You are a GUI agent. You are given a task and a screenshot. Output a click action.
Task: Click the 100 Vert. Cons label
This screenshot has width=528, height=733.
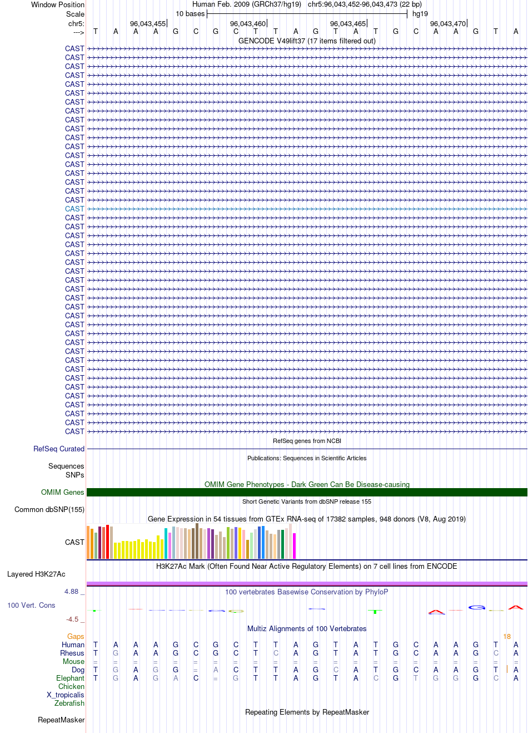coord(31,605)
